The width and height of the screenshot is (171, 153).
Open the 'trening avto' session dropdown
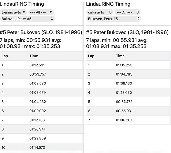point(13,12)
